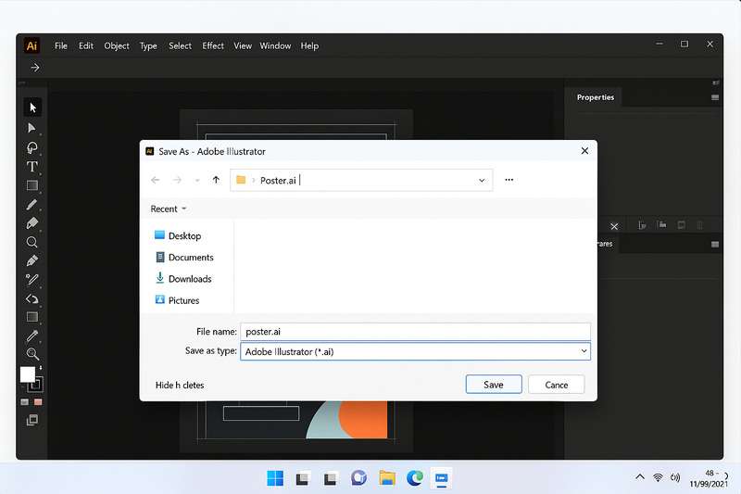Open File Explorer from taskbar
Viewport: 741px width, 494px height.
[387, 478]
